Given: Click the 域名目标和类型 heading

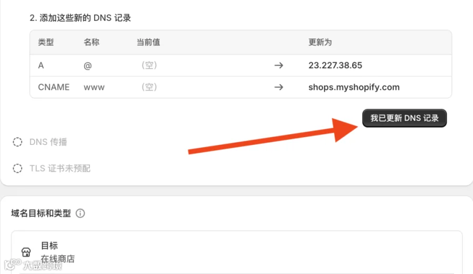Looking at the screenshot, I should 41,214.
